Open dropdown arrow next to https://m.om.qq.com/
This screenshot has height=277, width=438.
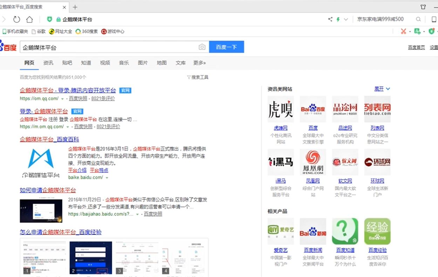click(68, 127)
